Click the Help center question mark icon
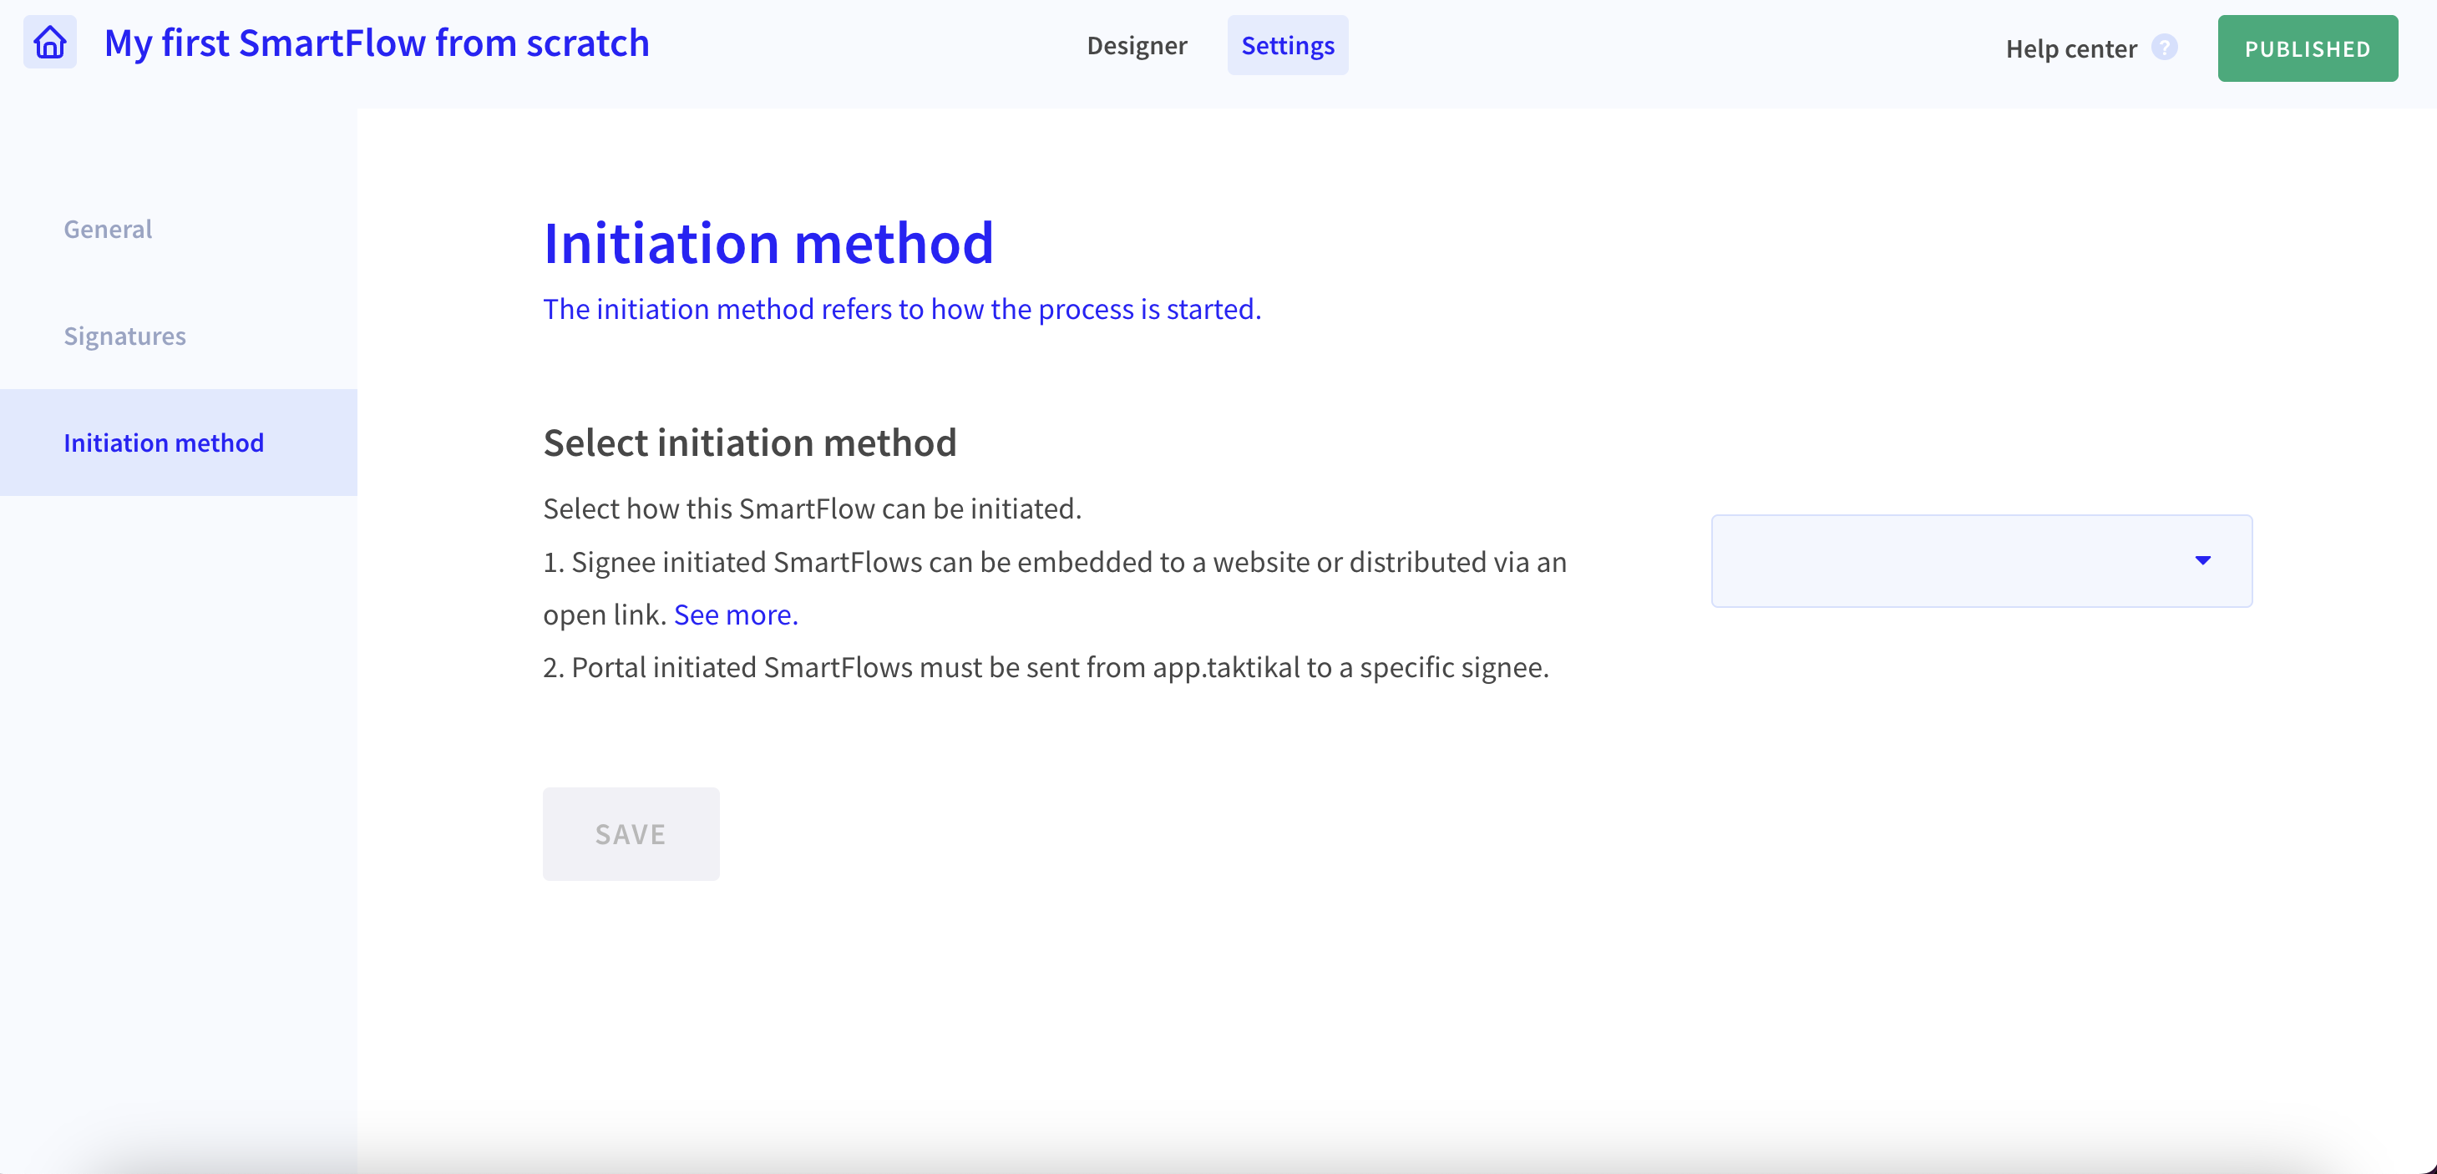Screen dimensions: 2437x1174 click(2164, 48)
